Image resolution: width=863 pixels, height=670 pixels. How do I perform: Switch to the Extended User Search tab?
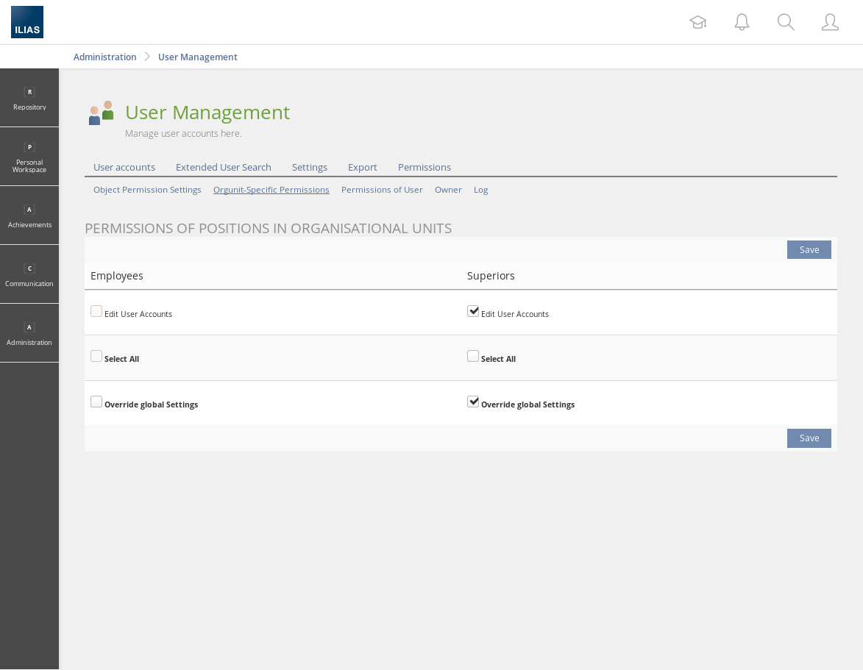pos(223,167)
